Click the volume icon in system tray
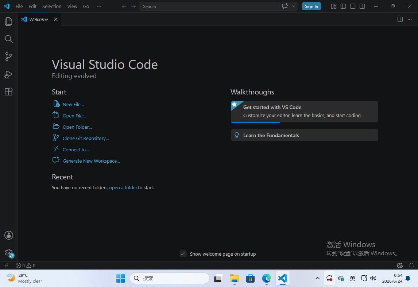 (373, 278)
